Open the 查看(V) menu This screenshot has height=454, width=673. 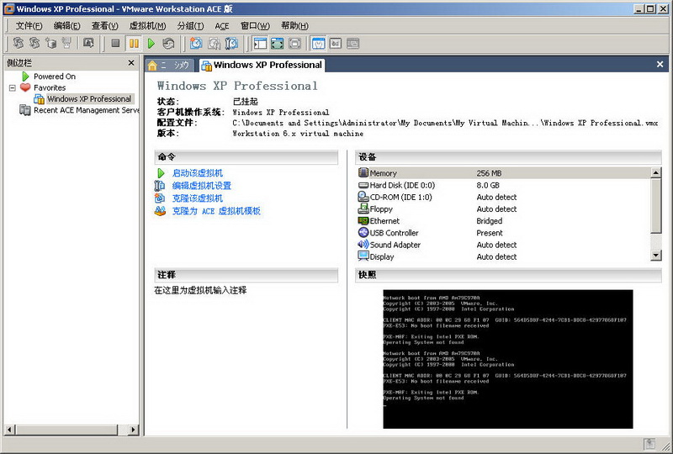tap(104, 26)
